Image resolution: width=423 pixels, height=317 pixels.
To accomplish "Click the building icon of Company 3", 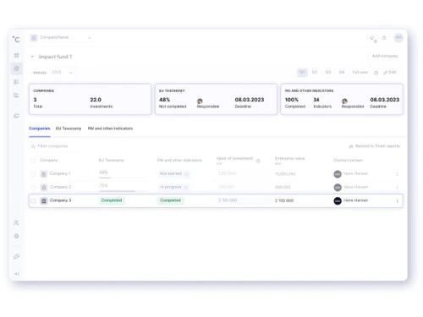I will [44, 200].
